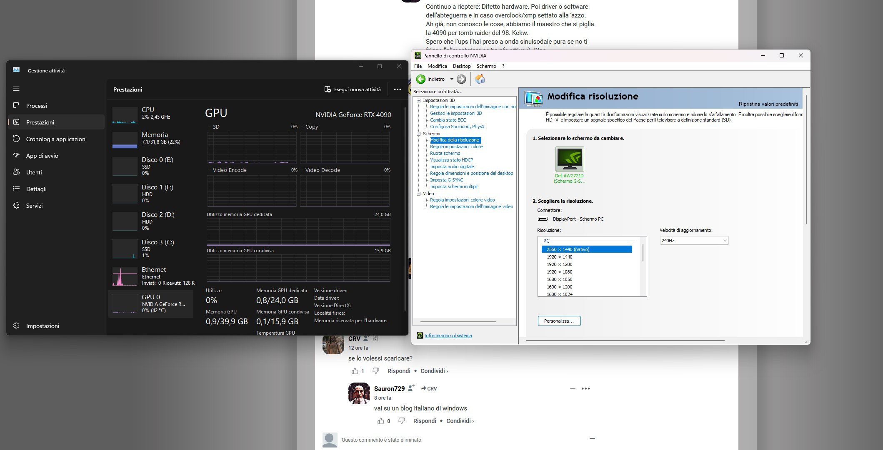
Task: Collapse Video tree node
Action: 419,194
